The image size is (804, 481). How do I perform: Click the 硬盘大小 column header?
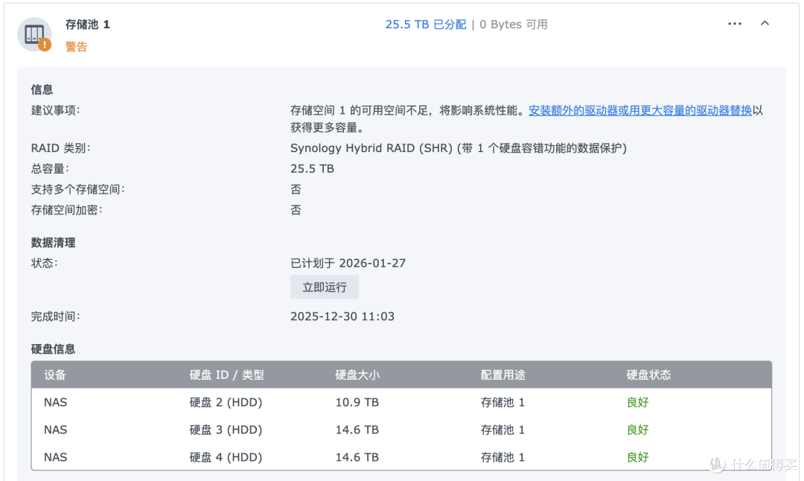[x=357, y=375]
